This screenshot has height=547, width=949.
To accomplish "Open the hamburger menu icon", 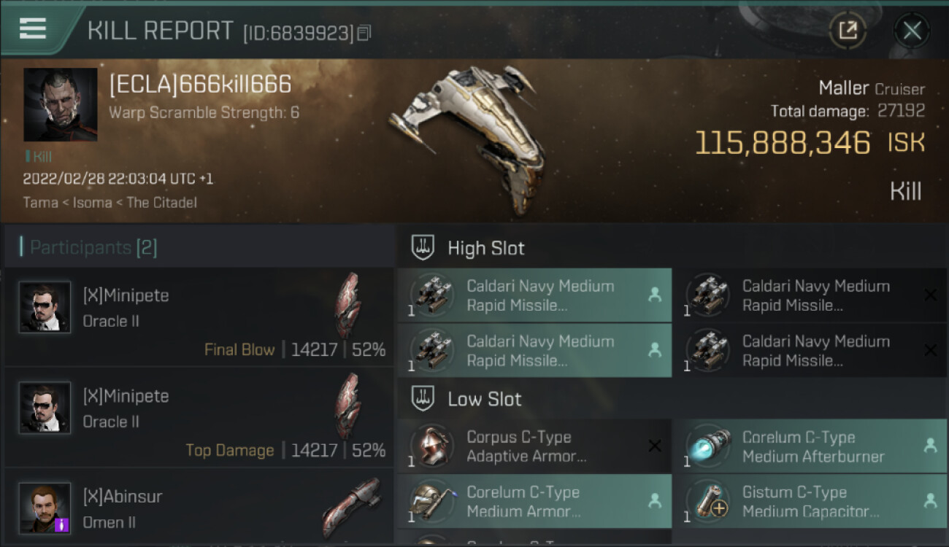I will [x=33, y=28].
